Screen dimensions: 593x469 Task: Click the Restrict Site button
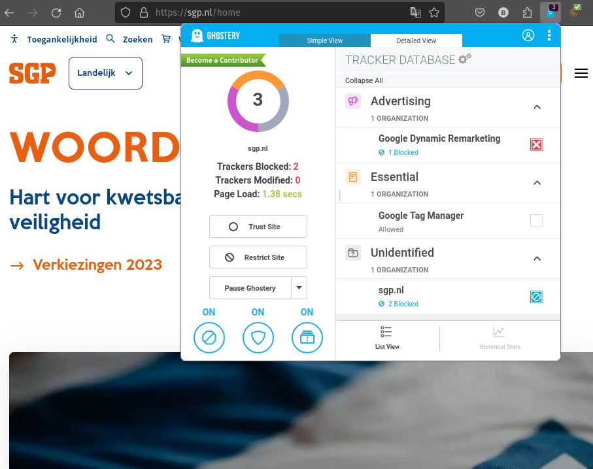(258, 257)
